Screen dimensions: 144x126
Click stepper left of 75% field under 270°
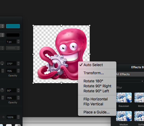point(3,71)
